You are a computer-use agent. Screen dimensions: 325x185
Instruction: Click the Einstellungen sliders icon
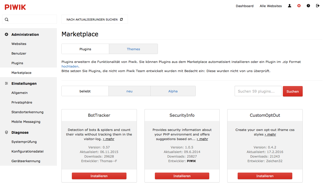pyautogui.click(x=7, y=83)
